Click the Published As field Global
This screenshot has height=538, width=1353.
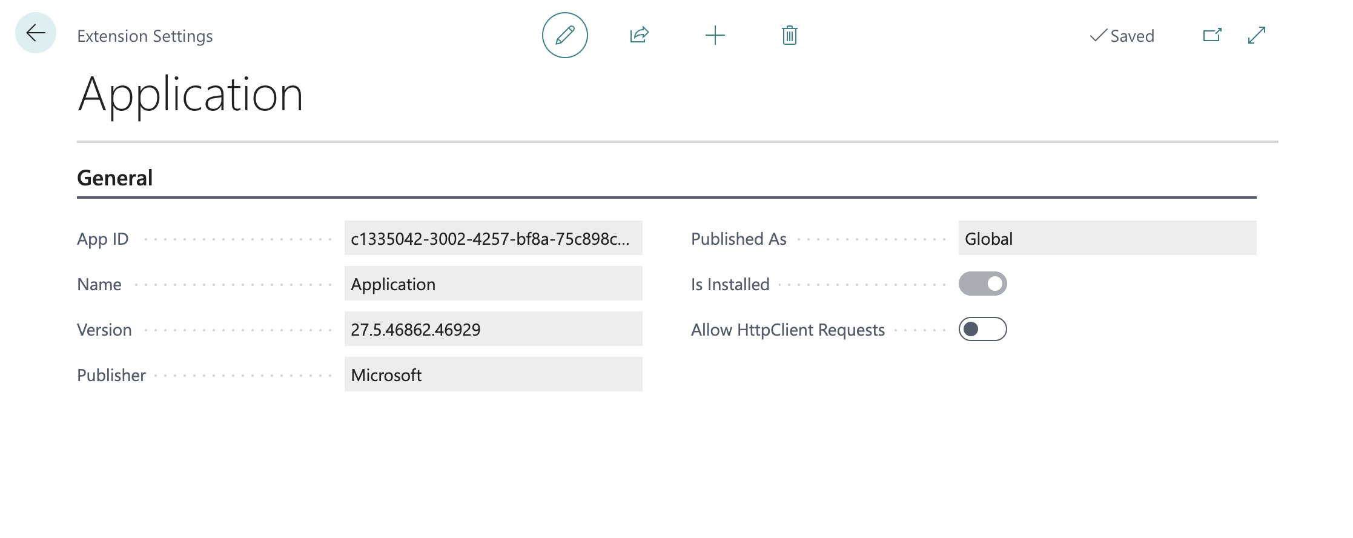(x=1107, y=238)
